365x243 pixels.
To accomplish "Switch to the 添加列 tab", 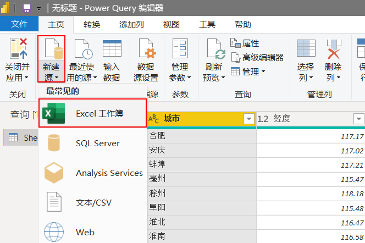I will coord(131,24).
